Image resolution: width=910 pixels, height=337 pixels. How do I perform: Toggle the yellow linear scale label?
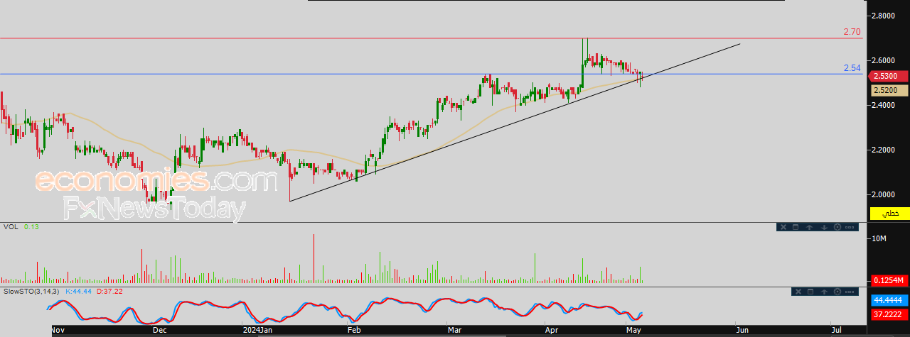pyautogui.click(x=890, y=213)
